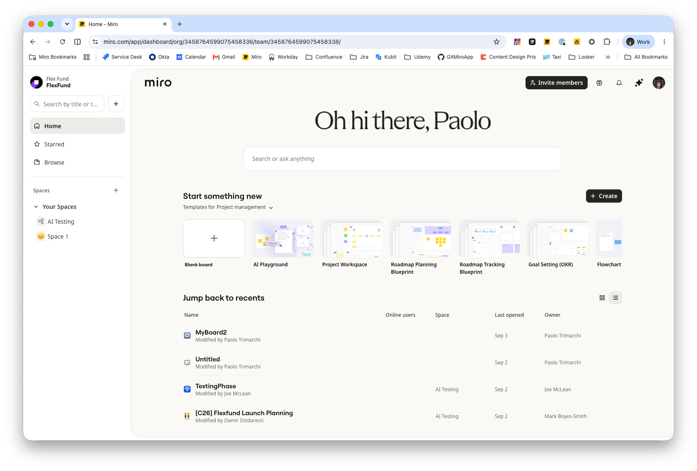697x471 pixels.
Task: Open the MyBoard2 board icon
Action: click(x=187, y=335)
